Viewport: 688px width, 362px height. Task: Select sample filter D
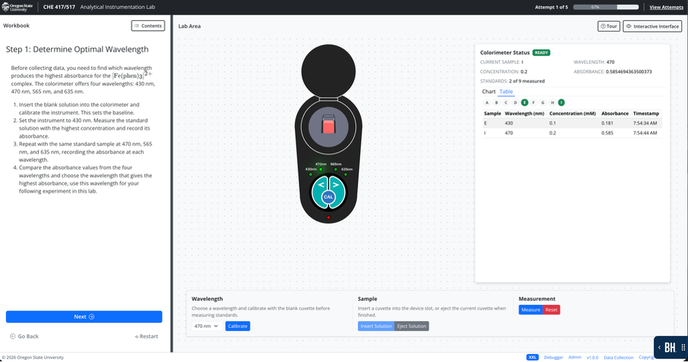(515, 103)
